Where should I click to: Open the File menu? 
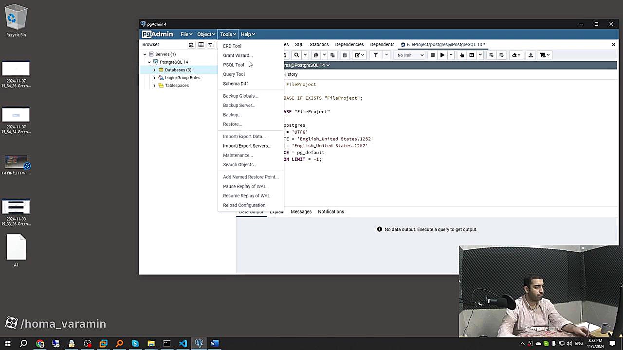[x=186, y=35]
